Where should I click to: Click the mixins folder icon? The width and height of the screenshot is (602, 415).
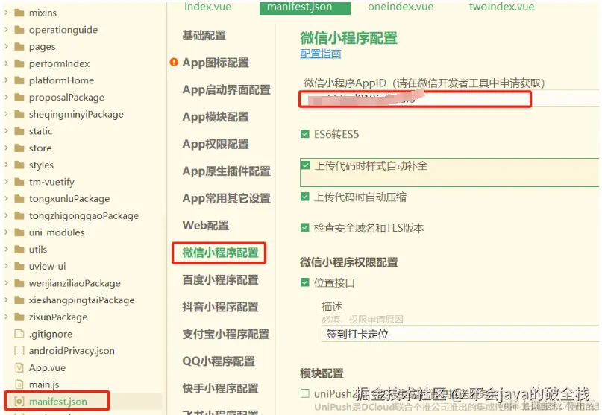(x=19, y=13)
